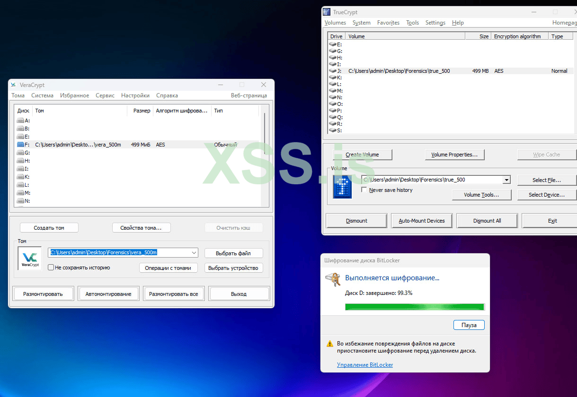This screenshot has height=397, width=577.
Task: Expand VeraCrypt volume path dropdown
Action: tap(193, 252)
